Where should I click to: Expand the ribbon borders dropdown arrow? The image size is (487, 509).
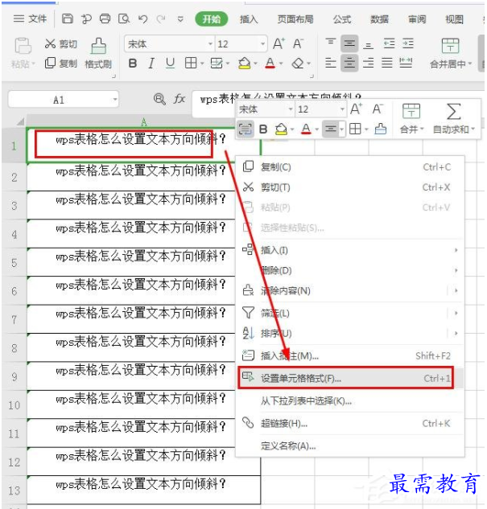tap(202, 64)
